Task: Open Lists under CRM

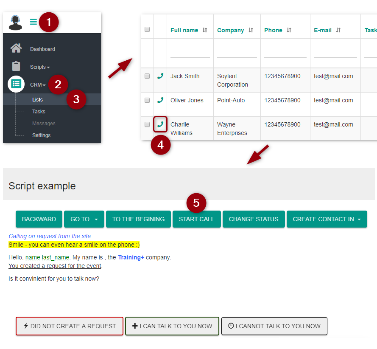Action: pyautogui.click(x=37, y=100)
